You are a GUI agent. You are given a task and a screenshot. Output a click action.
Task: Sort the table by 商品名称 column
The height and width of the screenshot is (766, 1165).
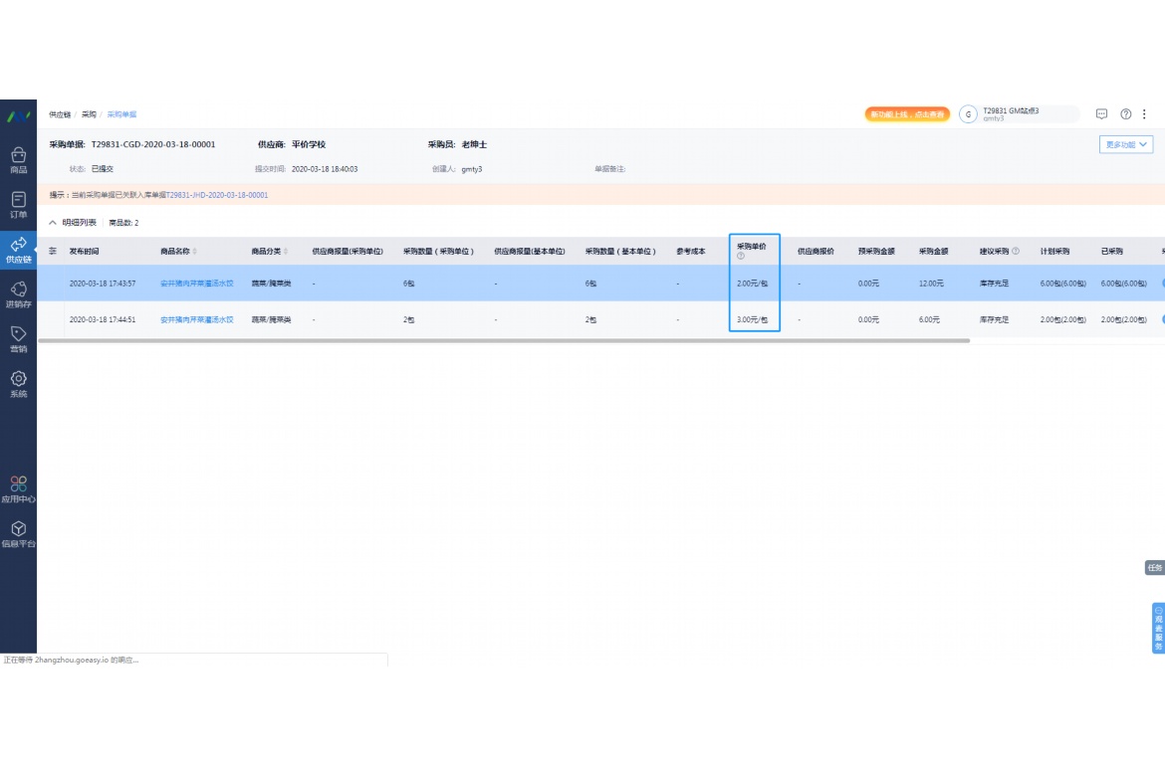pos(195,252)
